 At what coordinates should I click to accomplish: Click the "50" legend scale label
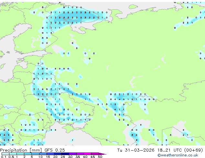[x=100, y=157]
